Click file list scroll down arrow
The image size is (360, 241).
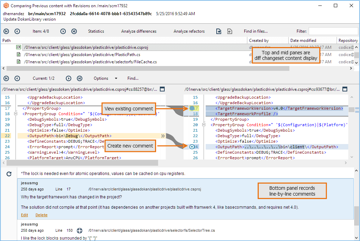click(x=356, y=63)
